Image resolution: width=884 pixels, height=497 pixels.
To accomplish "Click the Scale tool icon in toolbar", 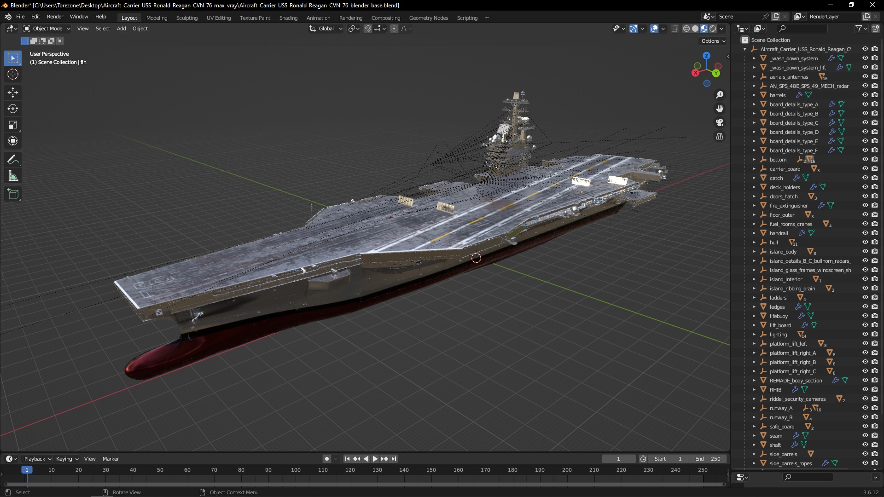I will pyautogui.click(x=13, y=125).
